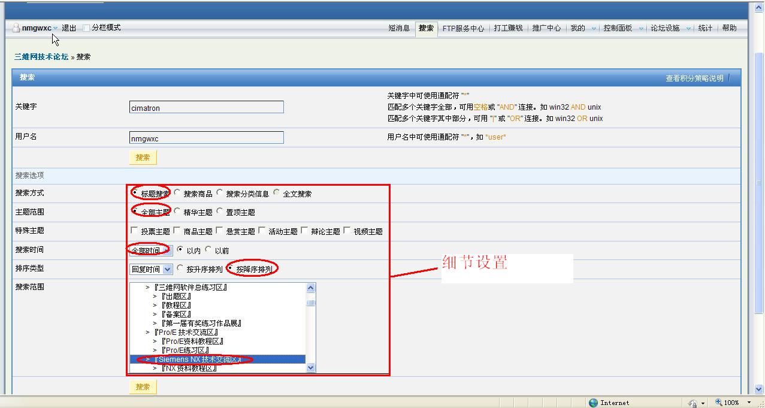765x408 pixels.
Task: Check the 辩论主题 checkbox
Action: 304,231
